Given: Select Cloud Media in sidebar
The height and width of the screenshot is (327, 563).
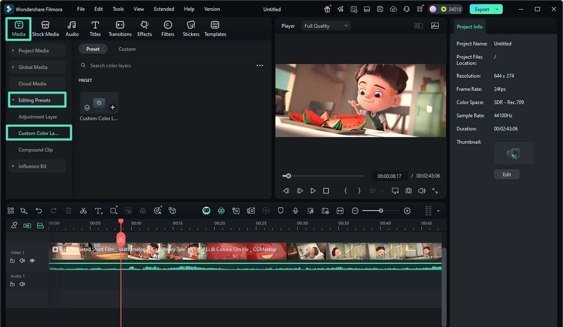Looking at the screenshot, I should click(38, 84).
